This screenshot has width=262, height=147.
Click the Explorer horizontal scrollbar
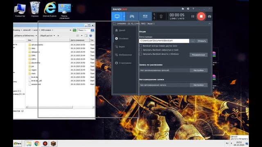coord(50,107)
